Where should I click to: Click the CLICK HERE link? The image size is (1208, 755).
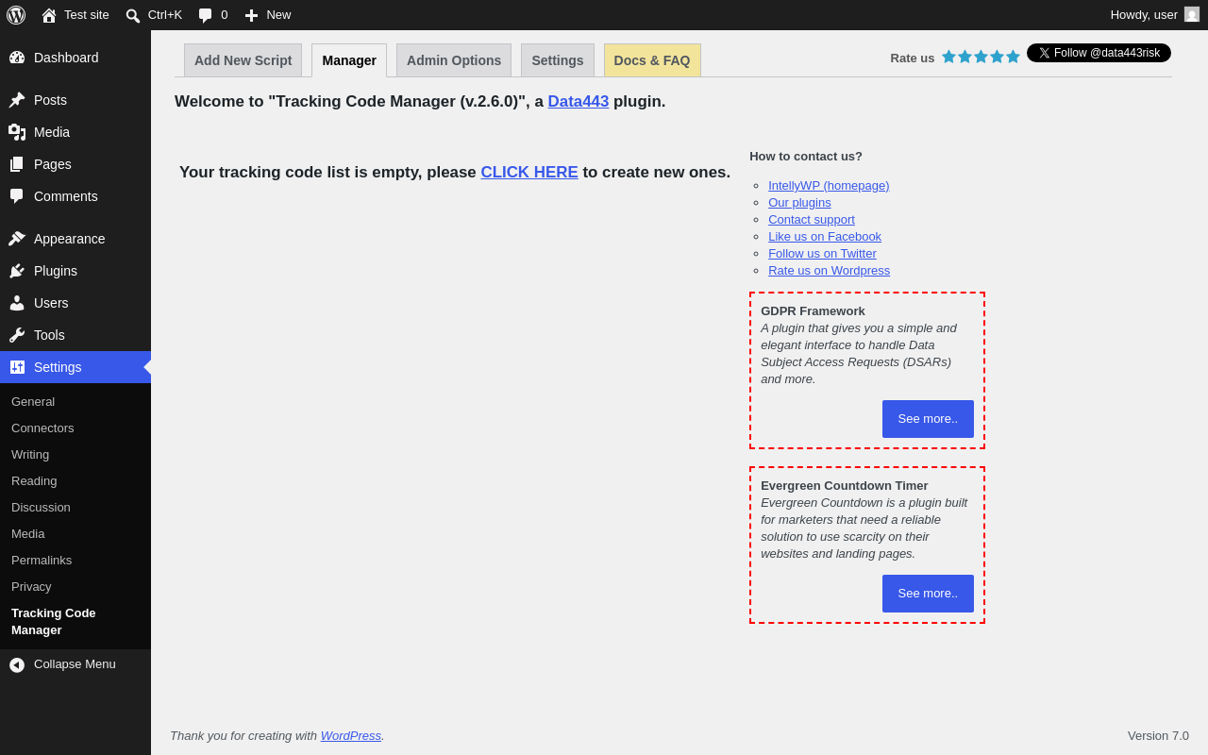click(529, 173)
